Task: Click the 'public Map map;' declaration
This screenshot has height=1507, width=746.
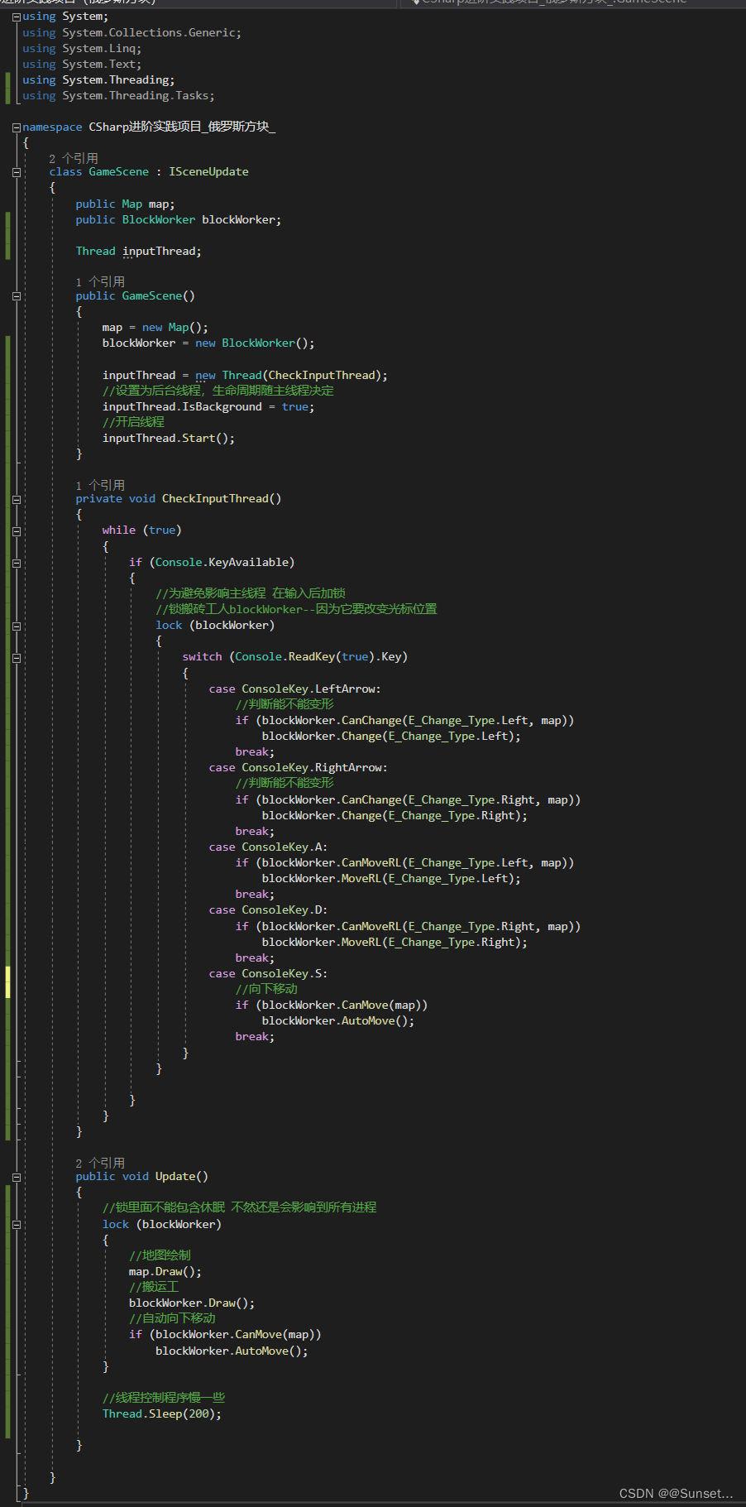Action: click(125, 204)
